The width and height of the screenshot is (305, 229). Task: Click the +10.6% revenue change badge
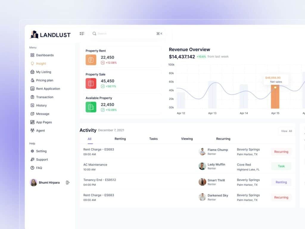[x=201, y=57]
